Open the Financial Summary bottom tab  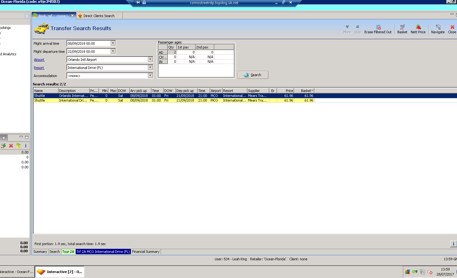[x=146, y=252]
